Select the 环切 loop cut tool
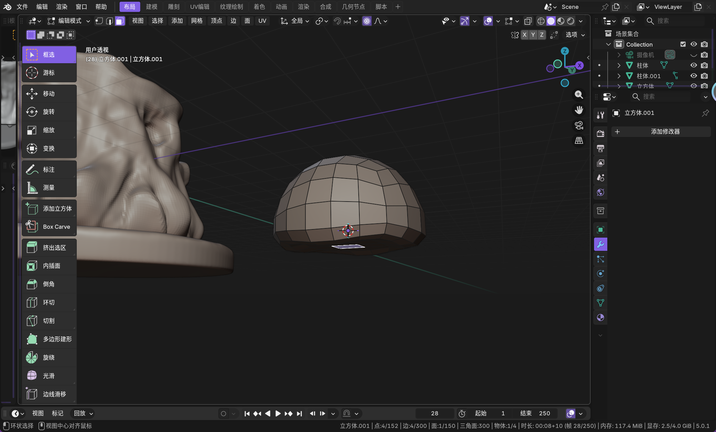The width and height of the screenshot is (716, 432). 49,302
